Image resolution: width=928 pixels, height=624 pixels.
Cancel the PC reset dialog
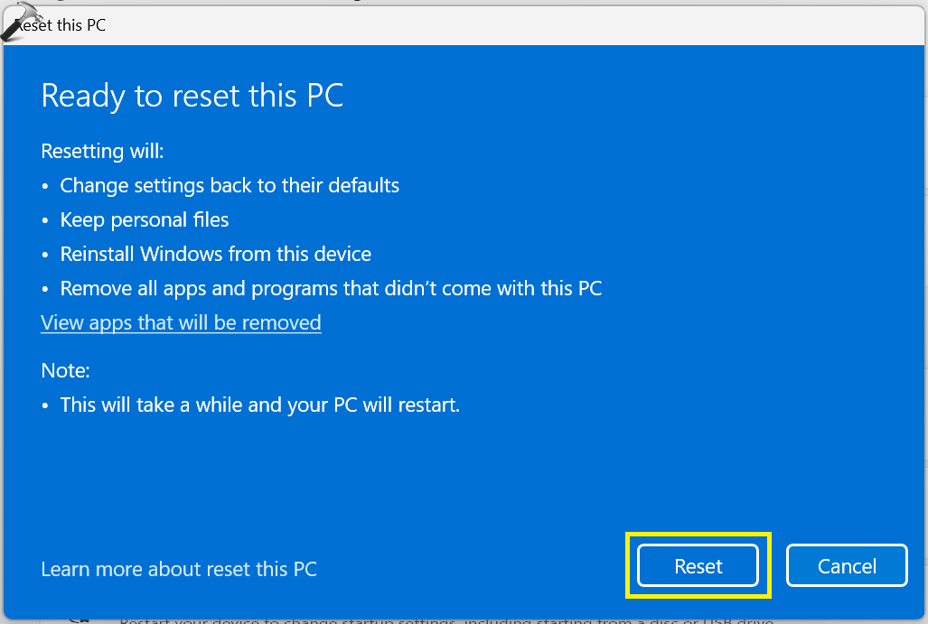(x=847, y=566)
